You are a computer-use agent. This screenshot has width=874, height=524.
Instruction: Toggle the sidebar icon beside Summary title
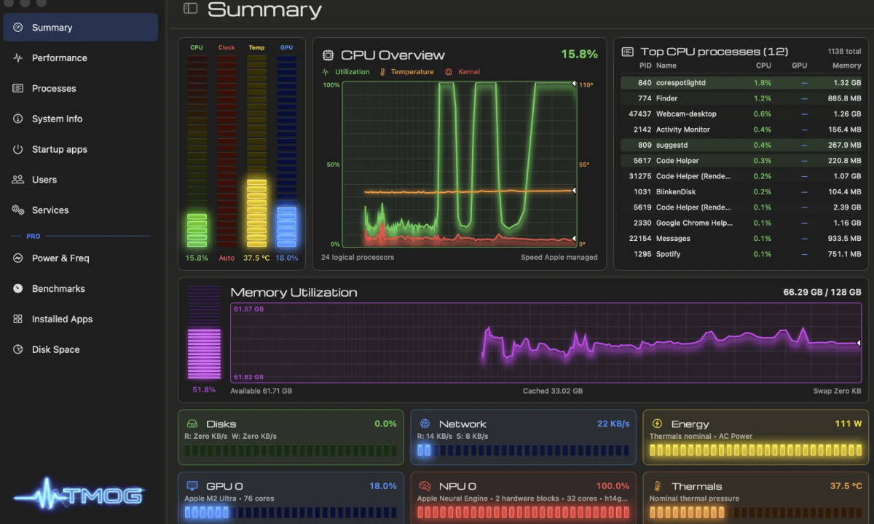[x=190, y=9]
